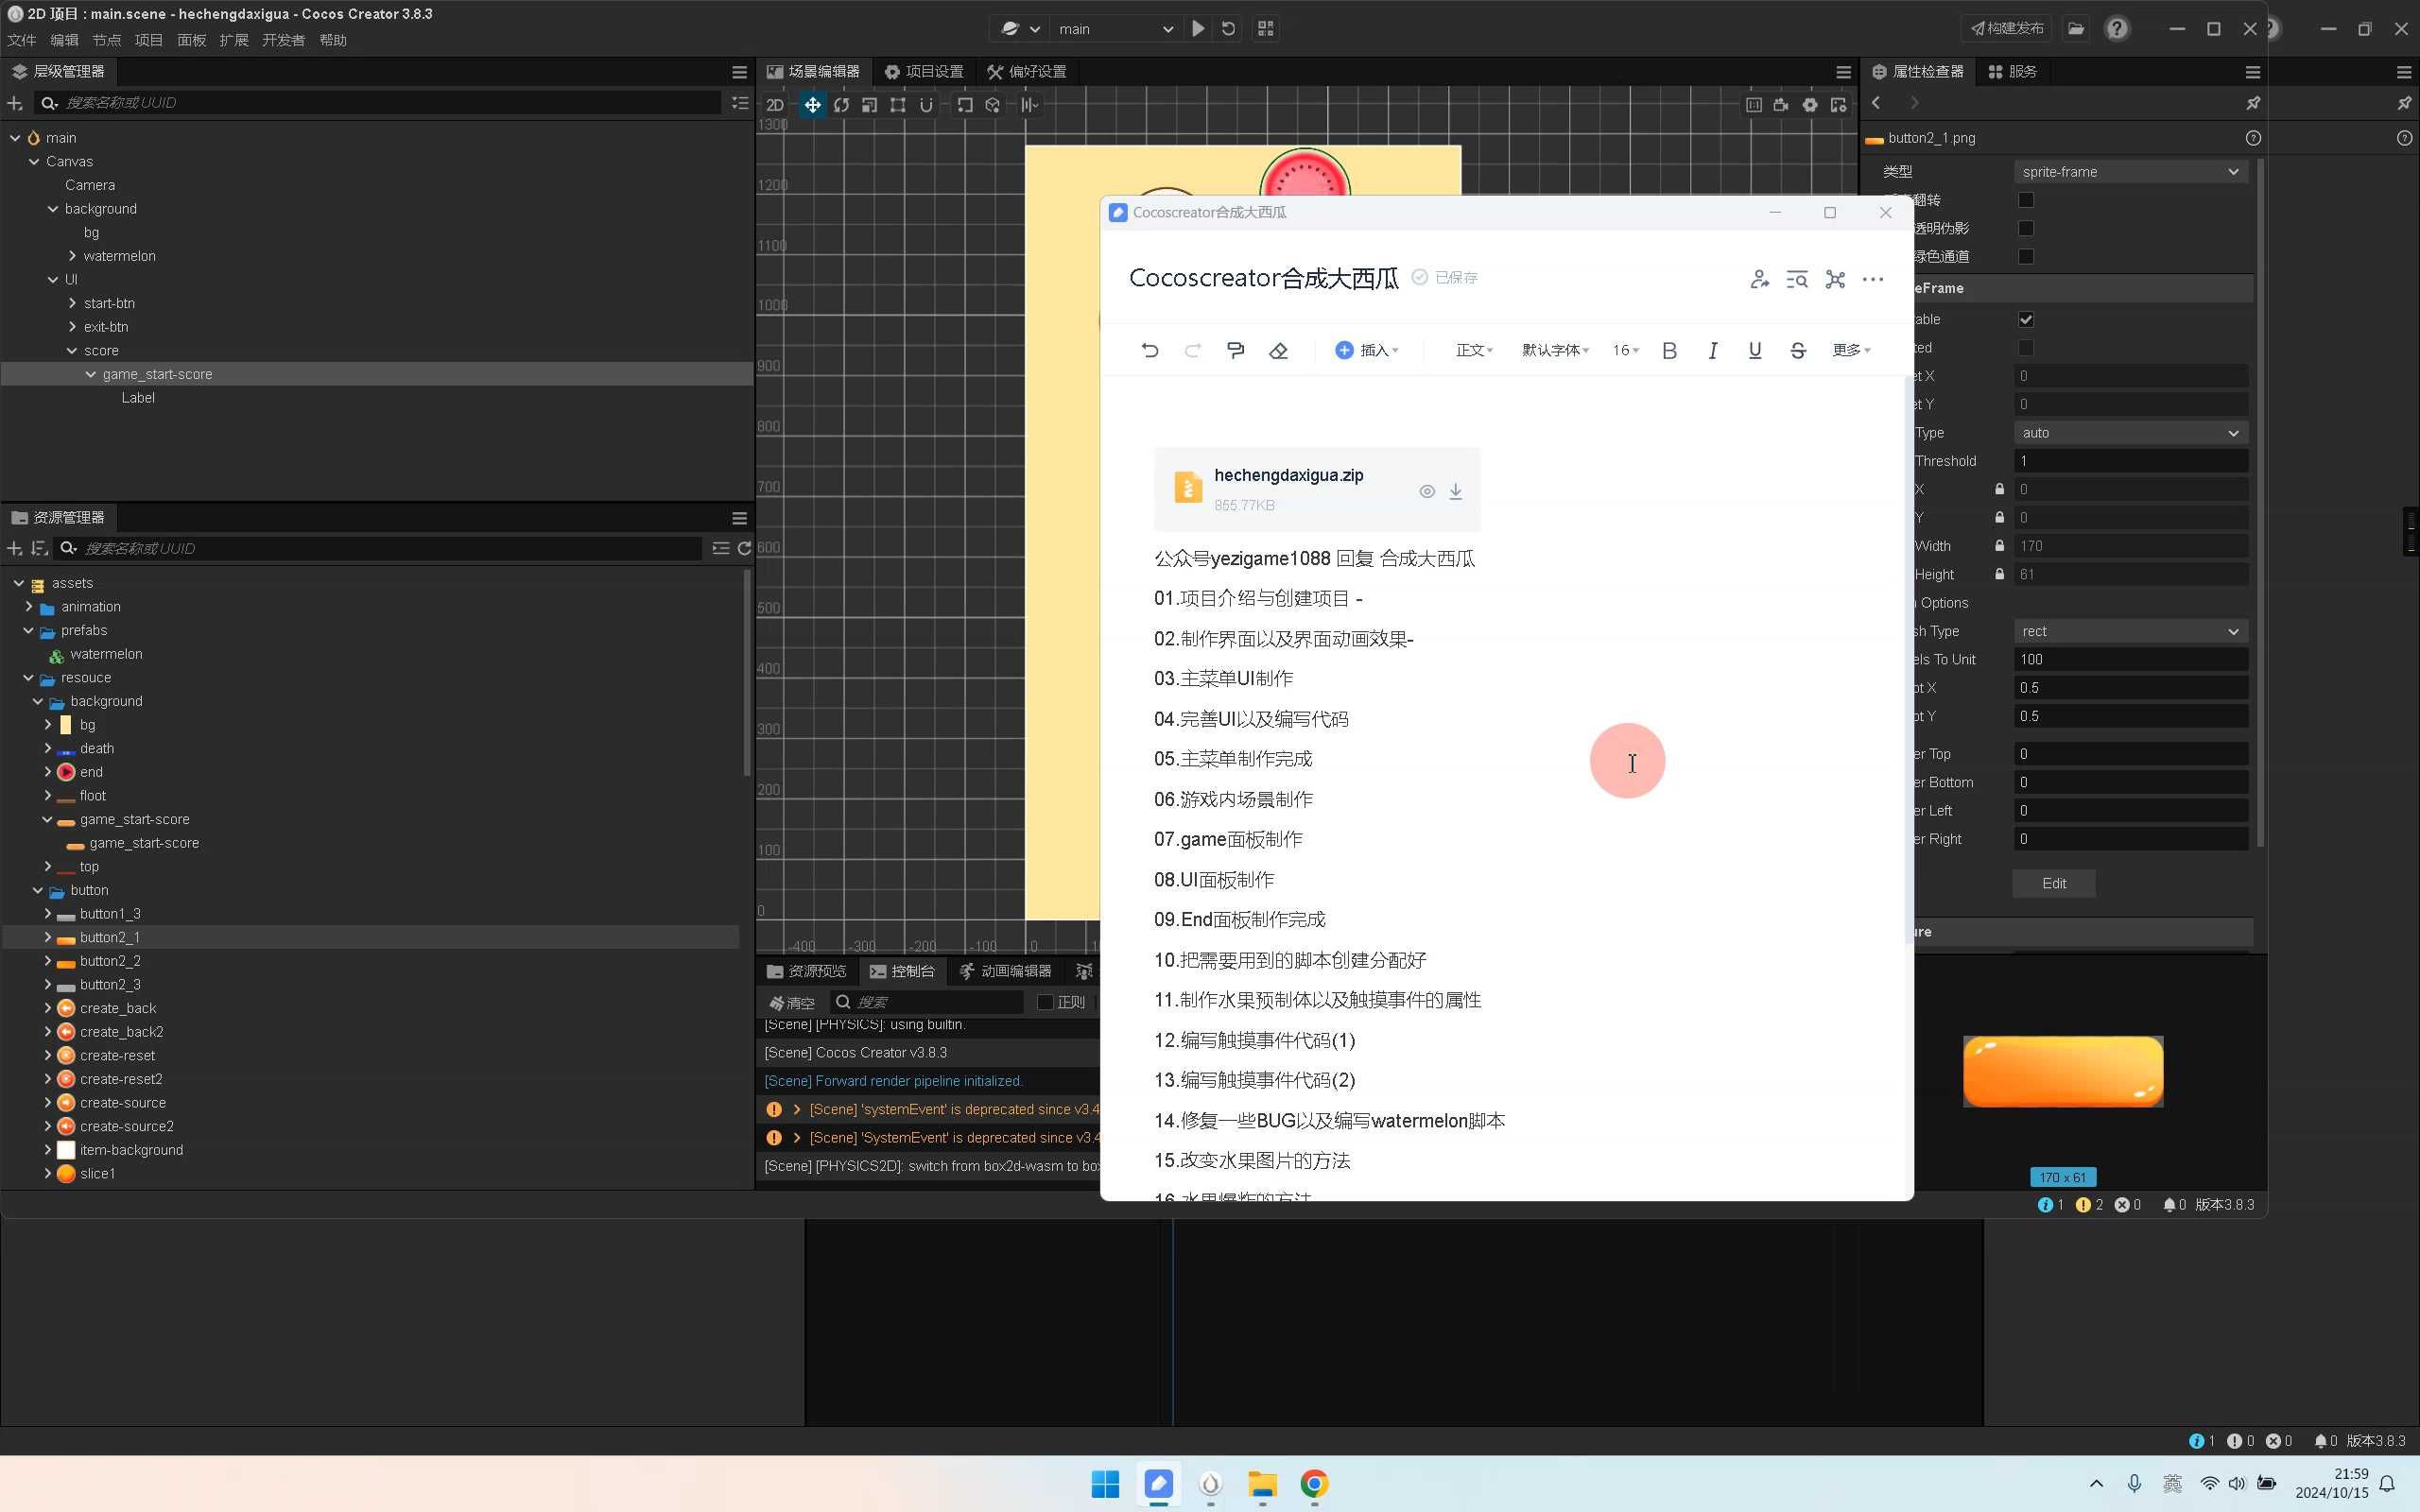Switch to the 偏好设置 tab
The width and height of the screenshot is (2420, 1512).
tap(1027, 72)
